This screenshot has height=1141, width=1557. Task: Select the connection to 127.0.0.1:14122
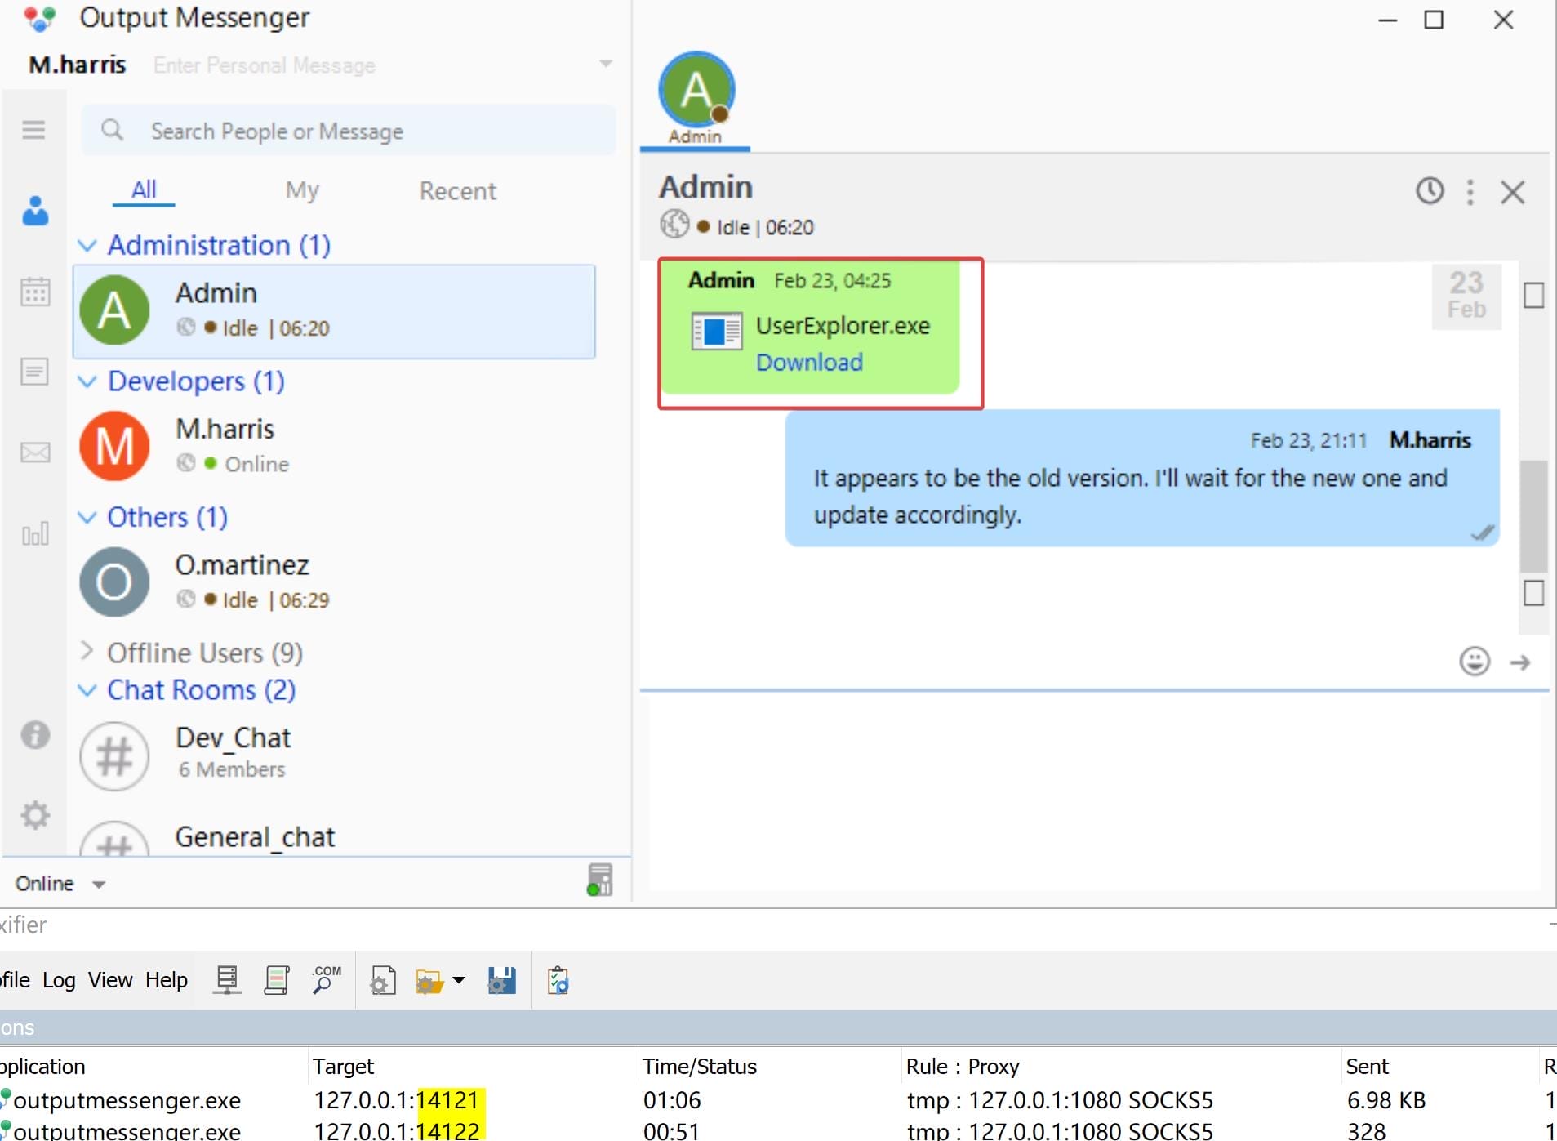point(778,1130)
